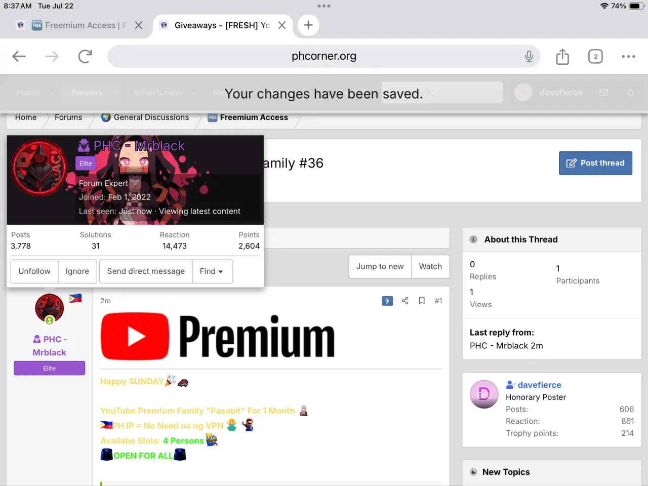The image size is (648, 486).
Task: Select the Giveaways - [FRESH] tab
Action: tap(221, 25)
